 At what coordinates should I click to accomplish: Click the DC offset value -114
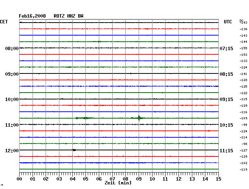tap(243, 137)
